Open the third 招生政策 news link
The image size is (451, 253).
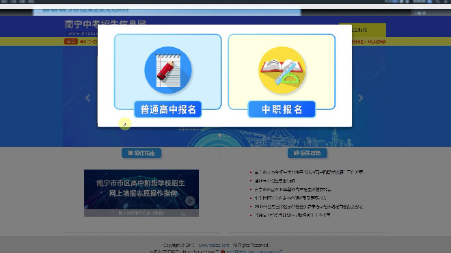(x=292, y=189)
